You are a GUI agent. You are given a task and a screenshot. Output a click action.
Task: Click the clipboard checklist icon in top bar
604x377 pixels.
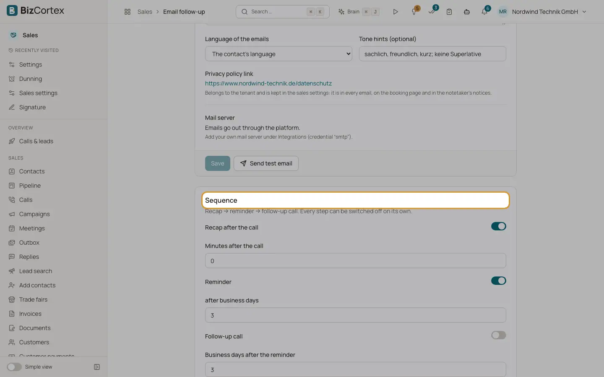(449, 12)
